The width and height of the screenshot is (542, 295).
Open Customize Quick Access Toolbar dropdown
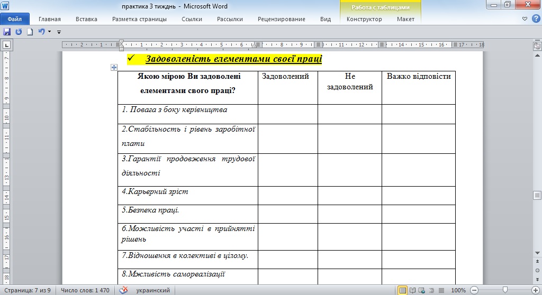tap(59, 32)
